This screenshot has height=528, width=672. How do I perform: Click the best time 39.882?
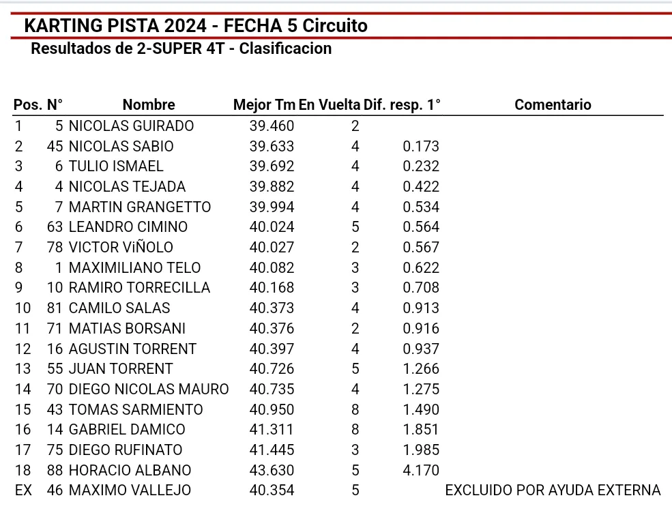point(272,187)
